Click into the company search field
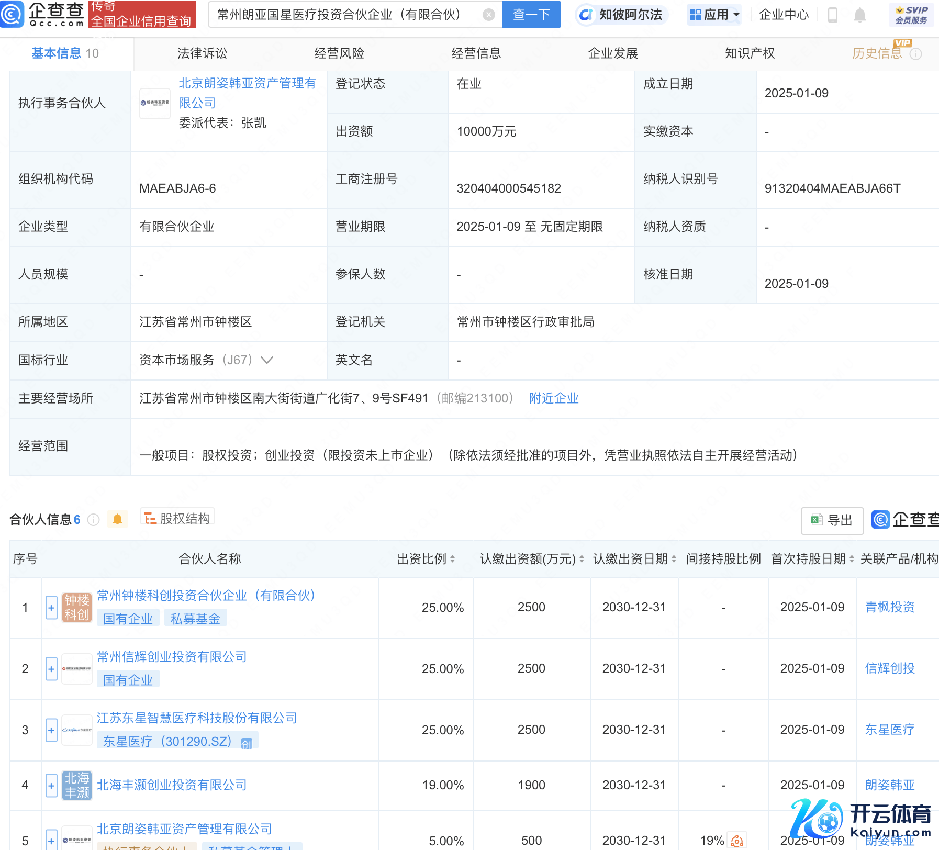Image resolution: width=939 pixels, height=850 pixels. click(x=345, y=15)
